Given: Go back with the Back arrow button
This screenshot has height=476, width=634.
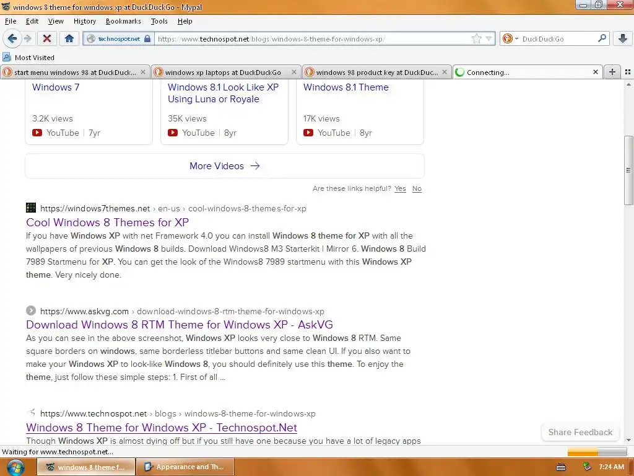Looking at the screenshot, I should point(12,39).
